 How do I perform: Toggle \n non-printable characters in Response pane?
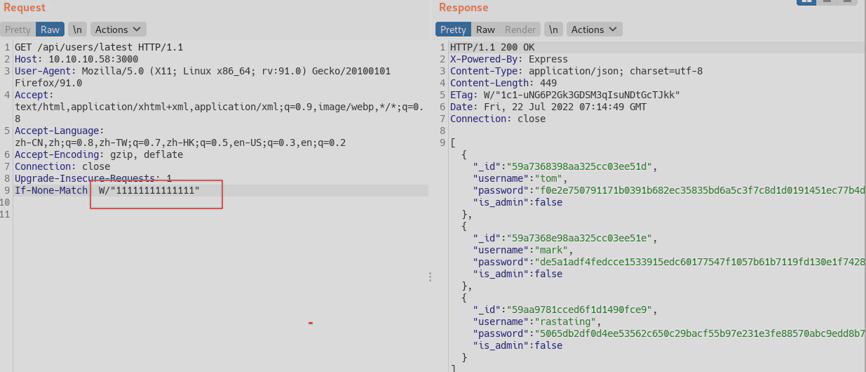coord(553,29)
